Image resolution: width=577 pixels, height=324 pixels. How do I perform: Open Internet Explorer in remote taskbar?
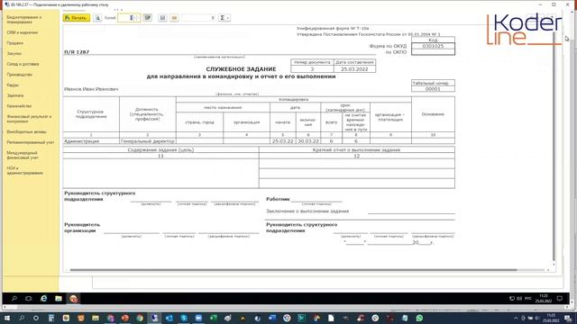coord(43,298)
